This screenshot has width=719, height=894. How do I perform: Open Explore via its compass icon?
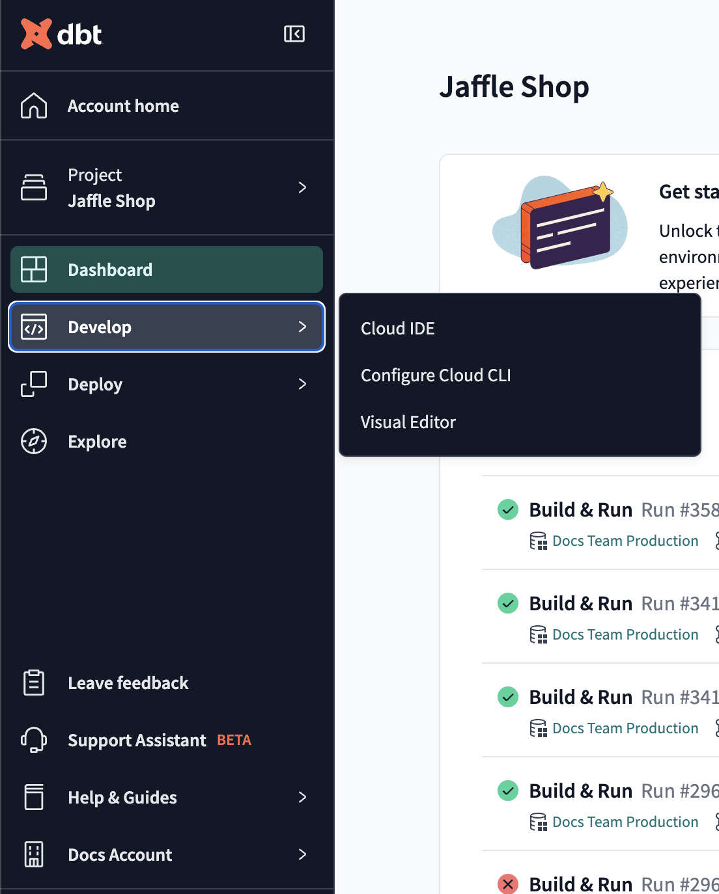click(34, 441)
